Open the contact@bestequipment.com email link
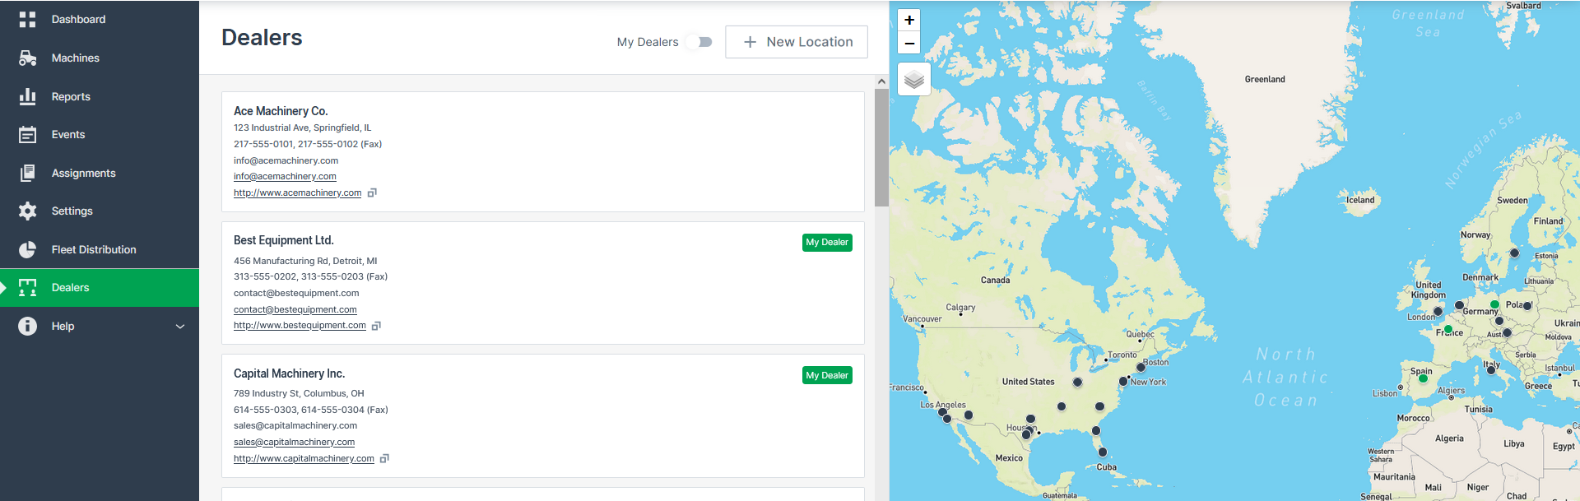 tap(295, 310)
